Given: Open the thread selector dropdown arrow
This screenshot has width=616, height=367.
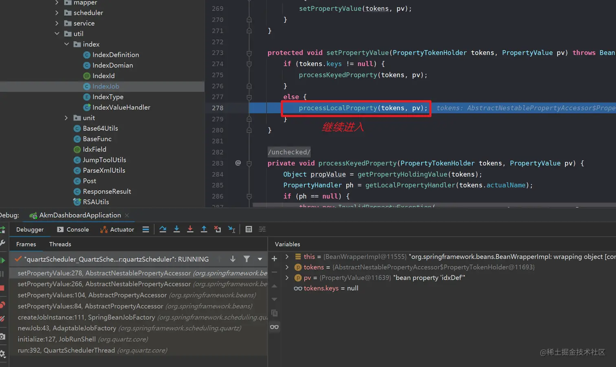Looking at the screenshot, I should [x=260, y=259].
